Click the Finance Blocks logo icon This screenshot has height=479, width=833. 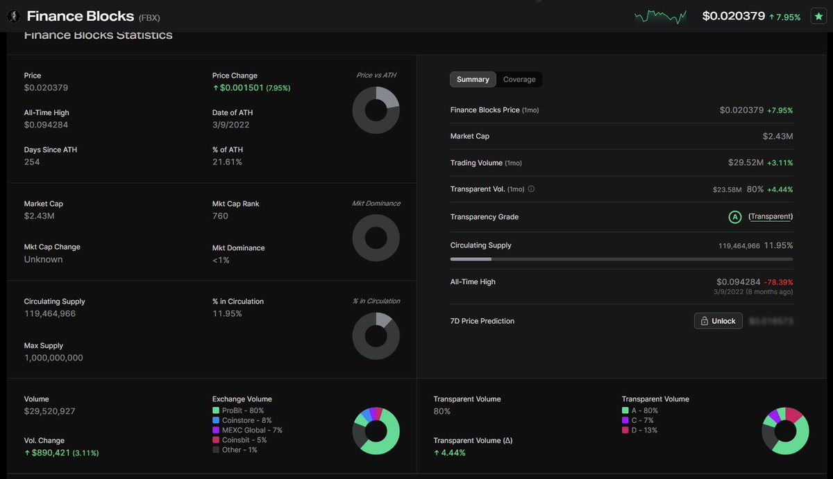(12, 16)
